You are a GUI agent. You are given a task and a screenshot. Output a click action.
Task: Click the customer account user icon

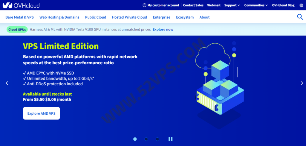click(x=144, y=5)
